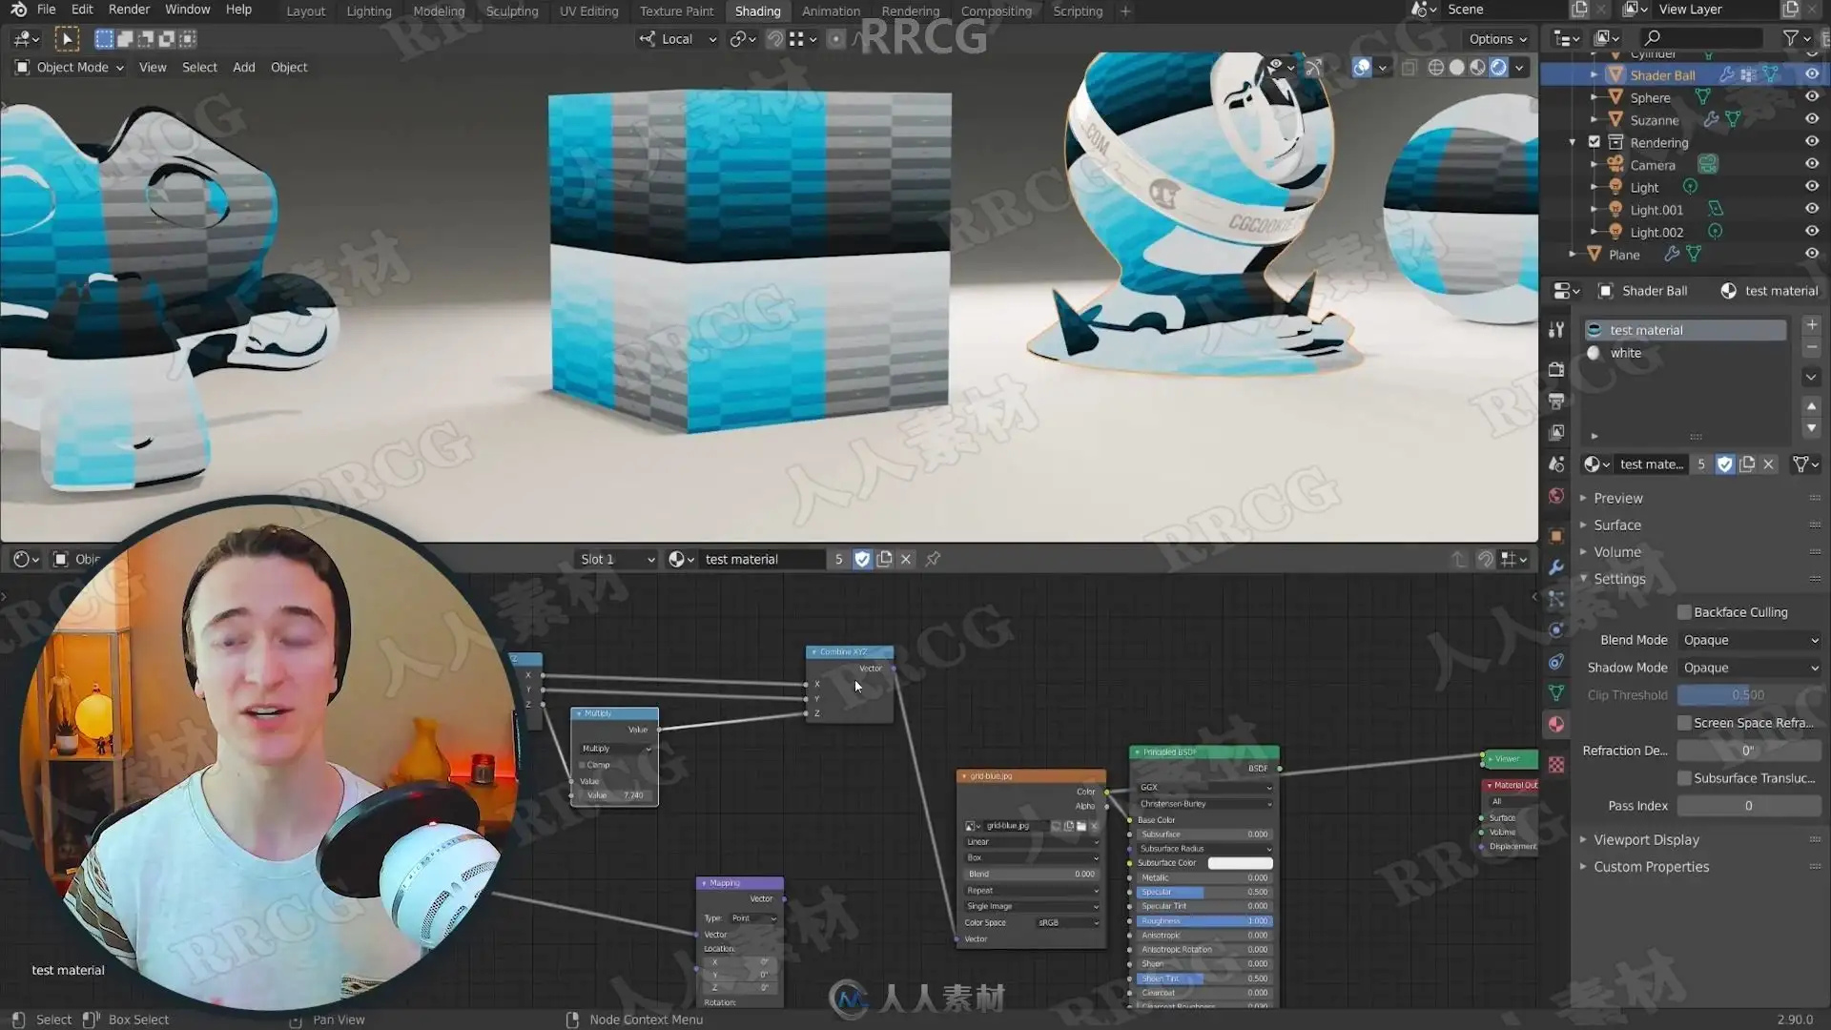Click the Multiply node header
This screenshot has height=1030, width=1831.
coord(614,713)
